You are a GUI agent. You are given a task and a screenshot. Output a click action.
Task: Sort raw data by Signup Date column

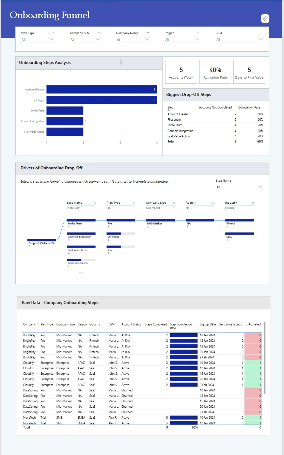coord(208,324)
